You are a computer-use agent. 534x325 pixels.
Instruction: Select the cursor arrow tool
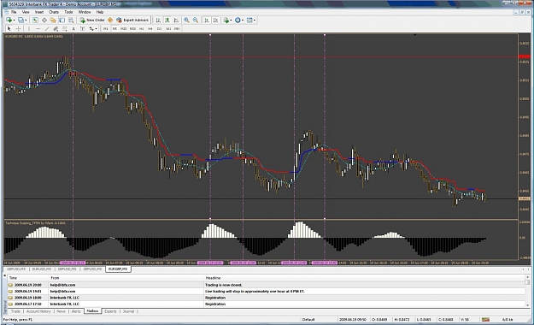click(x=9, y=28)
